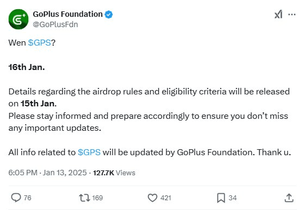Click the 76 replies count

pyautogui.click(x=27, y=198)
